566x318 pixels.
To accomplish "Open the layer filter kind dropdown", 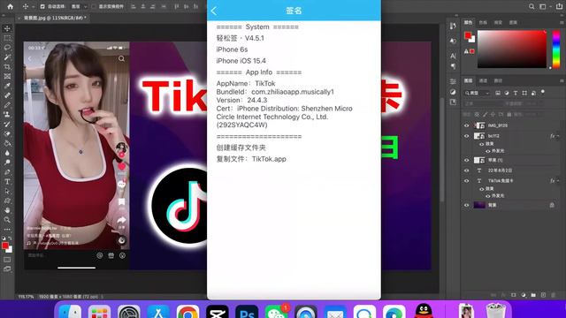I will click(477, 93).
